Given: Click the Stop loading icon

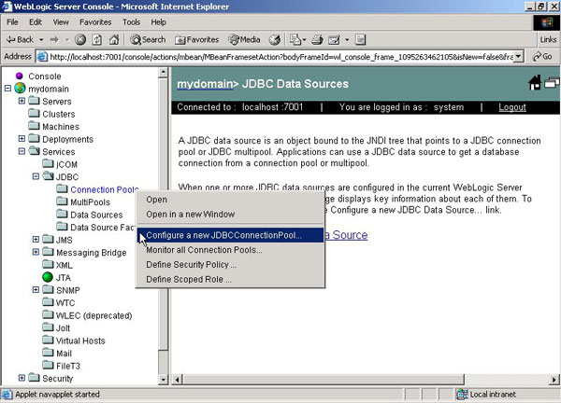Looking at the screenshot, I should [80, 39].
